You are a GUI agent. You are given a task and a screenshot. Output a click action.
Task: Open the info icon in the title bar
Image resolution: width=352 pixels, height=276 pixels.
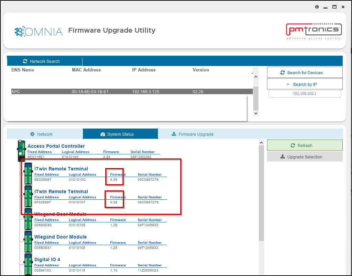(x=317, y=7)
